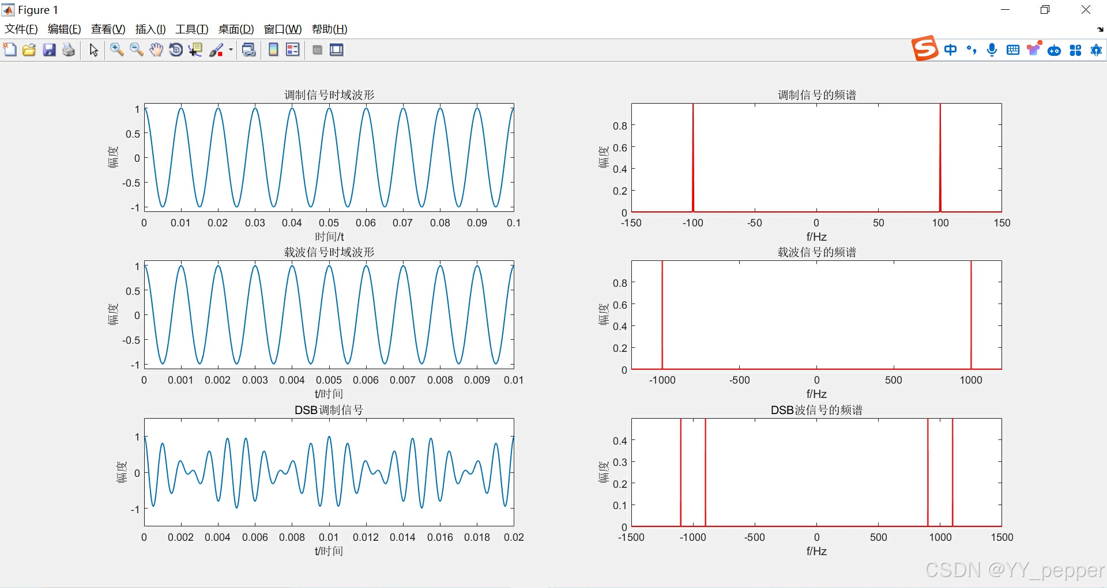
Task: Click the 调制信号的频谱 plot title
Action: tap(817, 95)
